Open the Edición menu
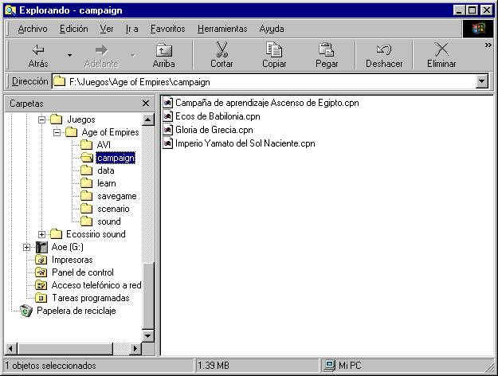 73,29
